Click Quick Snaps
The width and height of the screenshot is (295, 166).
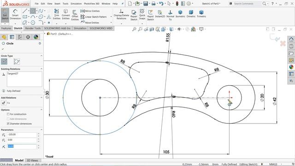142,14
